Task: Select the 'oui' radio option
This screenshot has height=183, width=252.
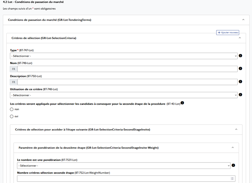Action: pos(12,116)
